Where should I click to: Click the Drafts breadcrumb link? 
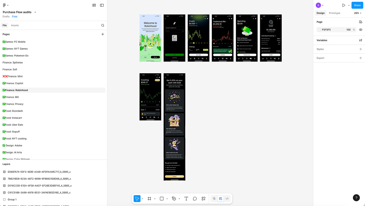[x=6, y=17]
